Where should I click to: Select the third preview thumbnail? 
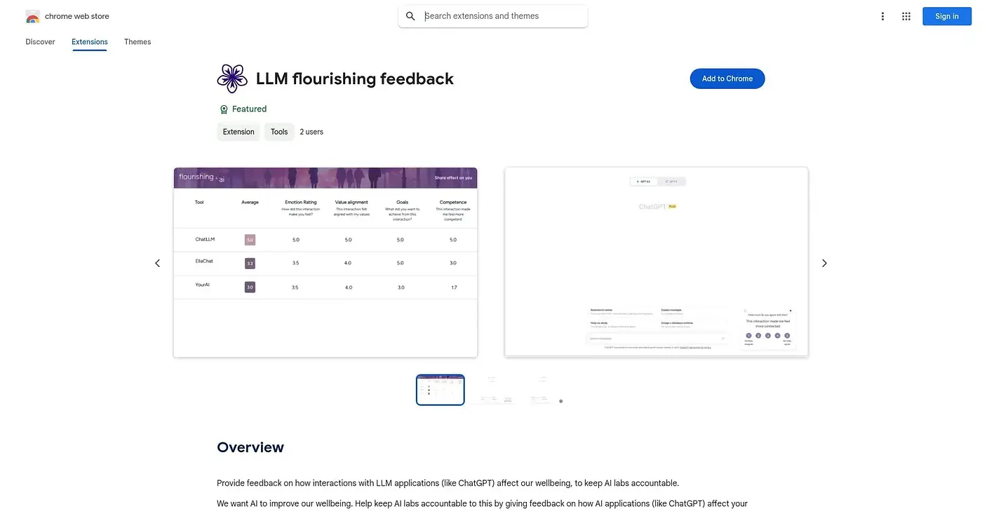tap(542, 390)
